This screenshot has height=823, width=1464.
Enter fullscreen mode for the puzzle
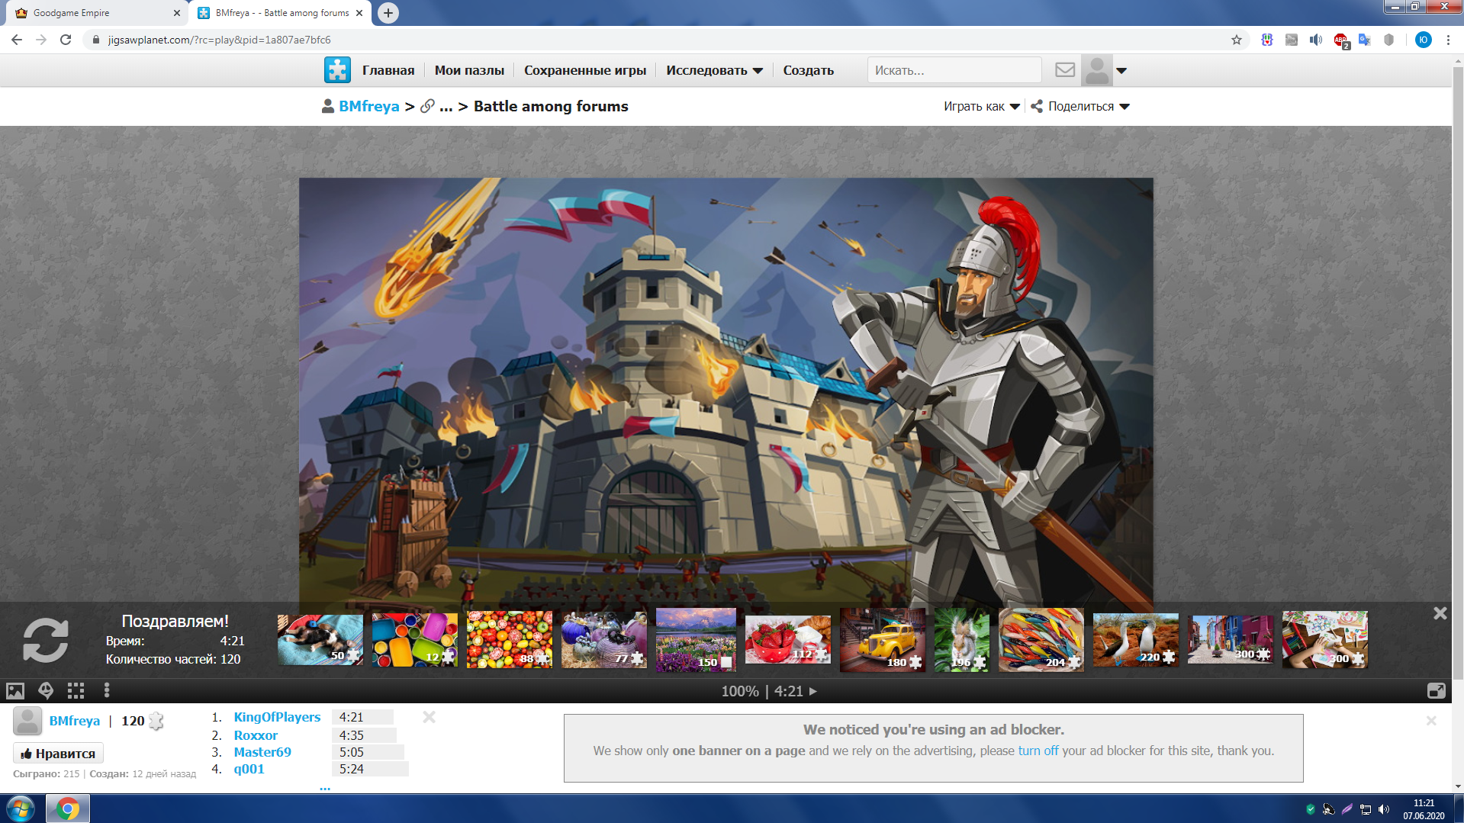1436,691
